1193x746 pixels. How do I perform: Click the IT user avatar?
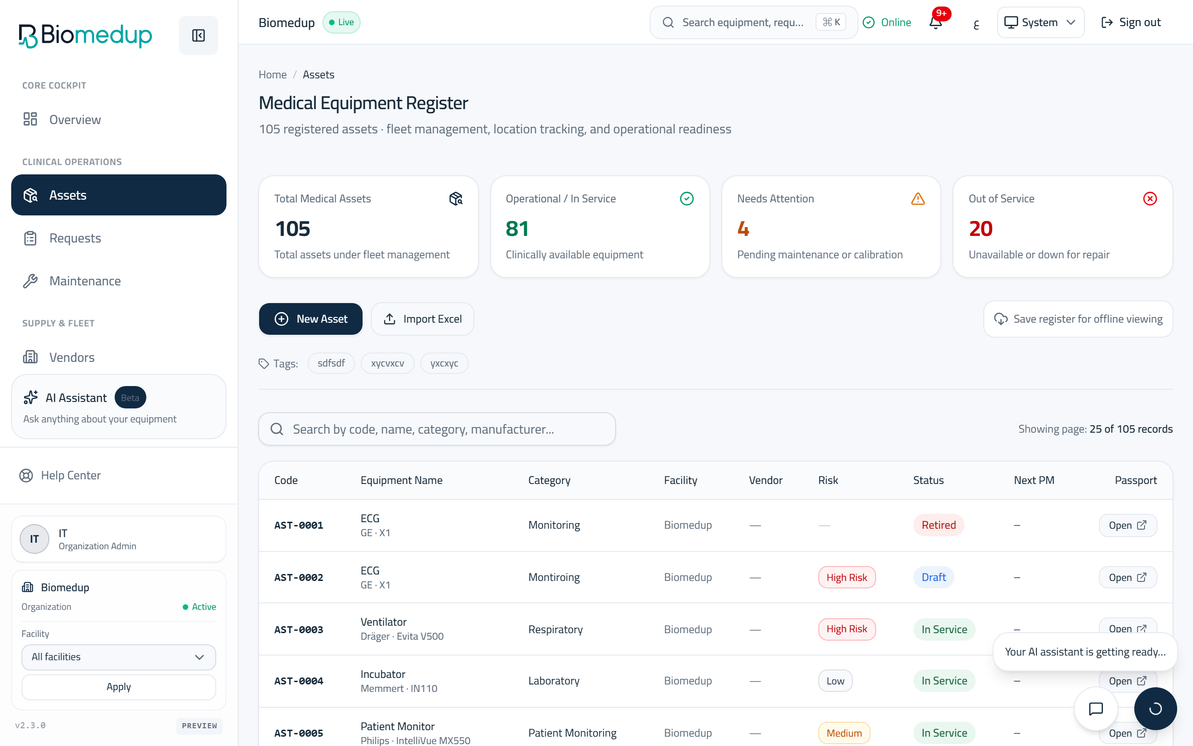click(x=34, y=539)
